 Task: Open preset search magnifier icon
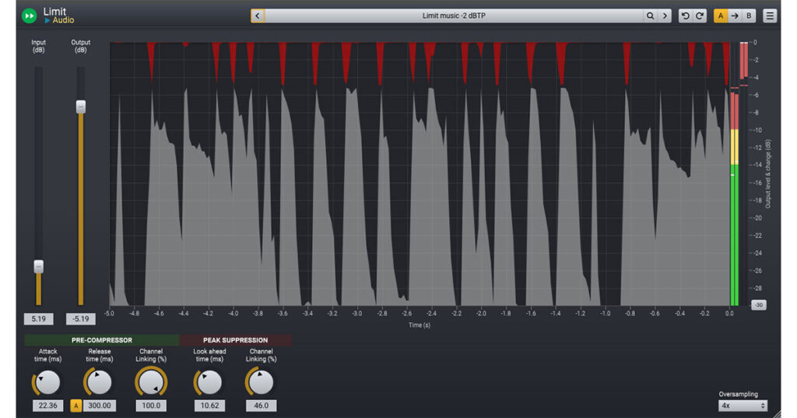click(650, 16)
